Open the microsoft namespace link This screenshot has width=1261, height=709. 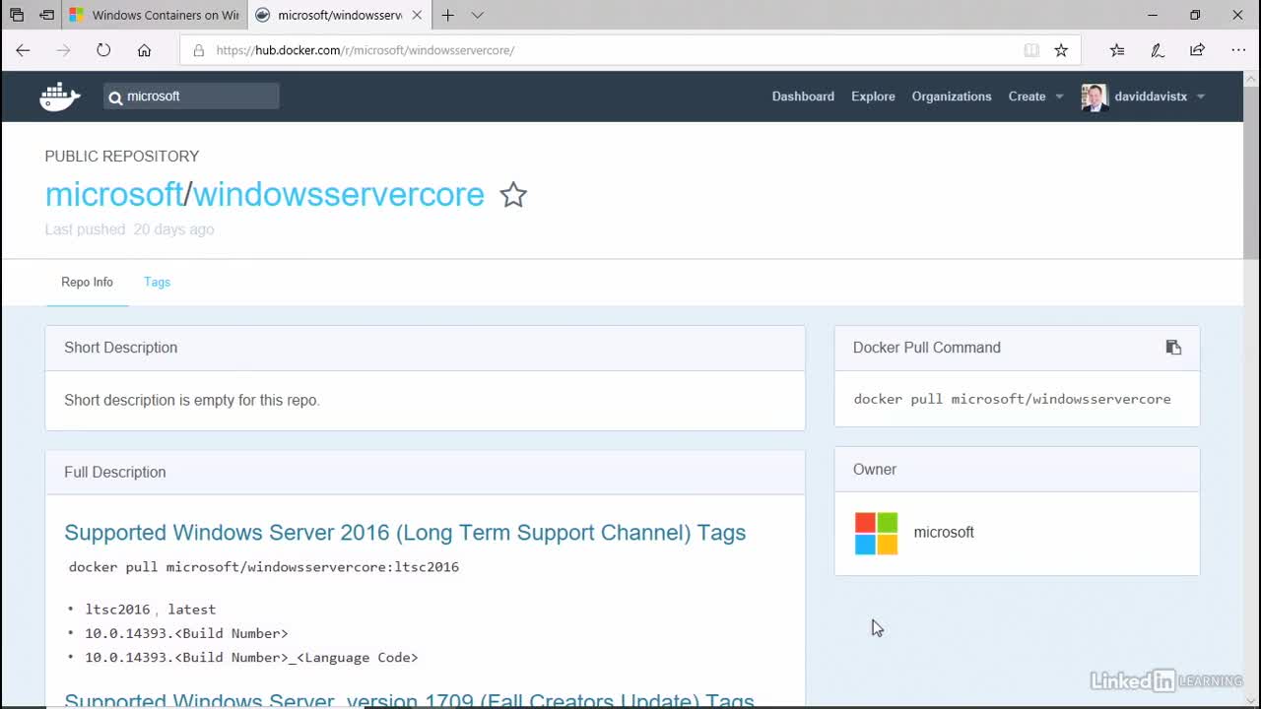[x=114, y=194]
